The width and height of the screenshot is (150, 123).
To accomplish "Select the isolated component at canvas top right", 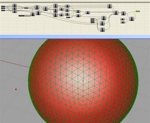I will pos(110,6).
